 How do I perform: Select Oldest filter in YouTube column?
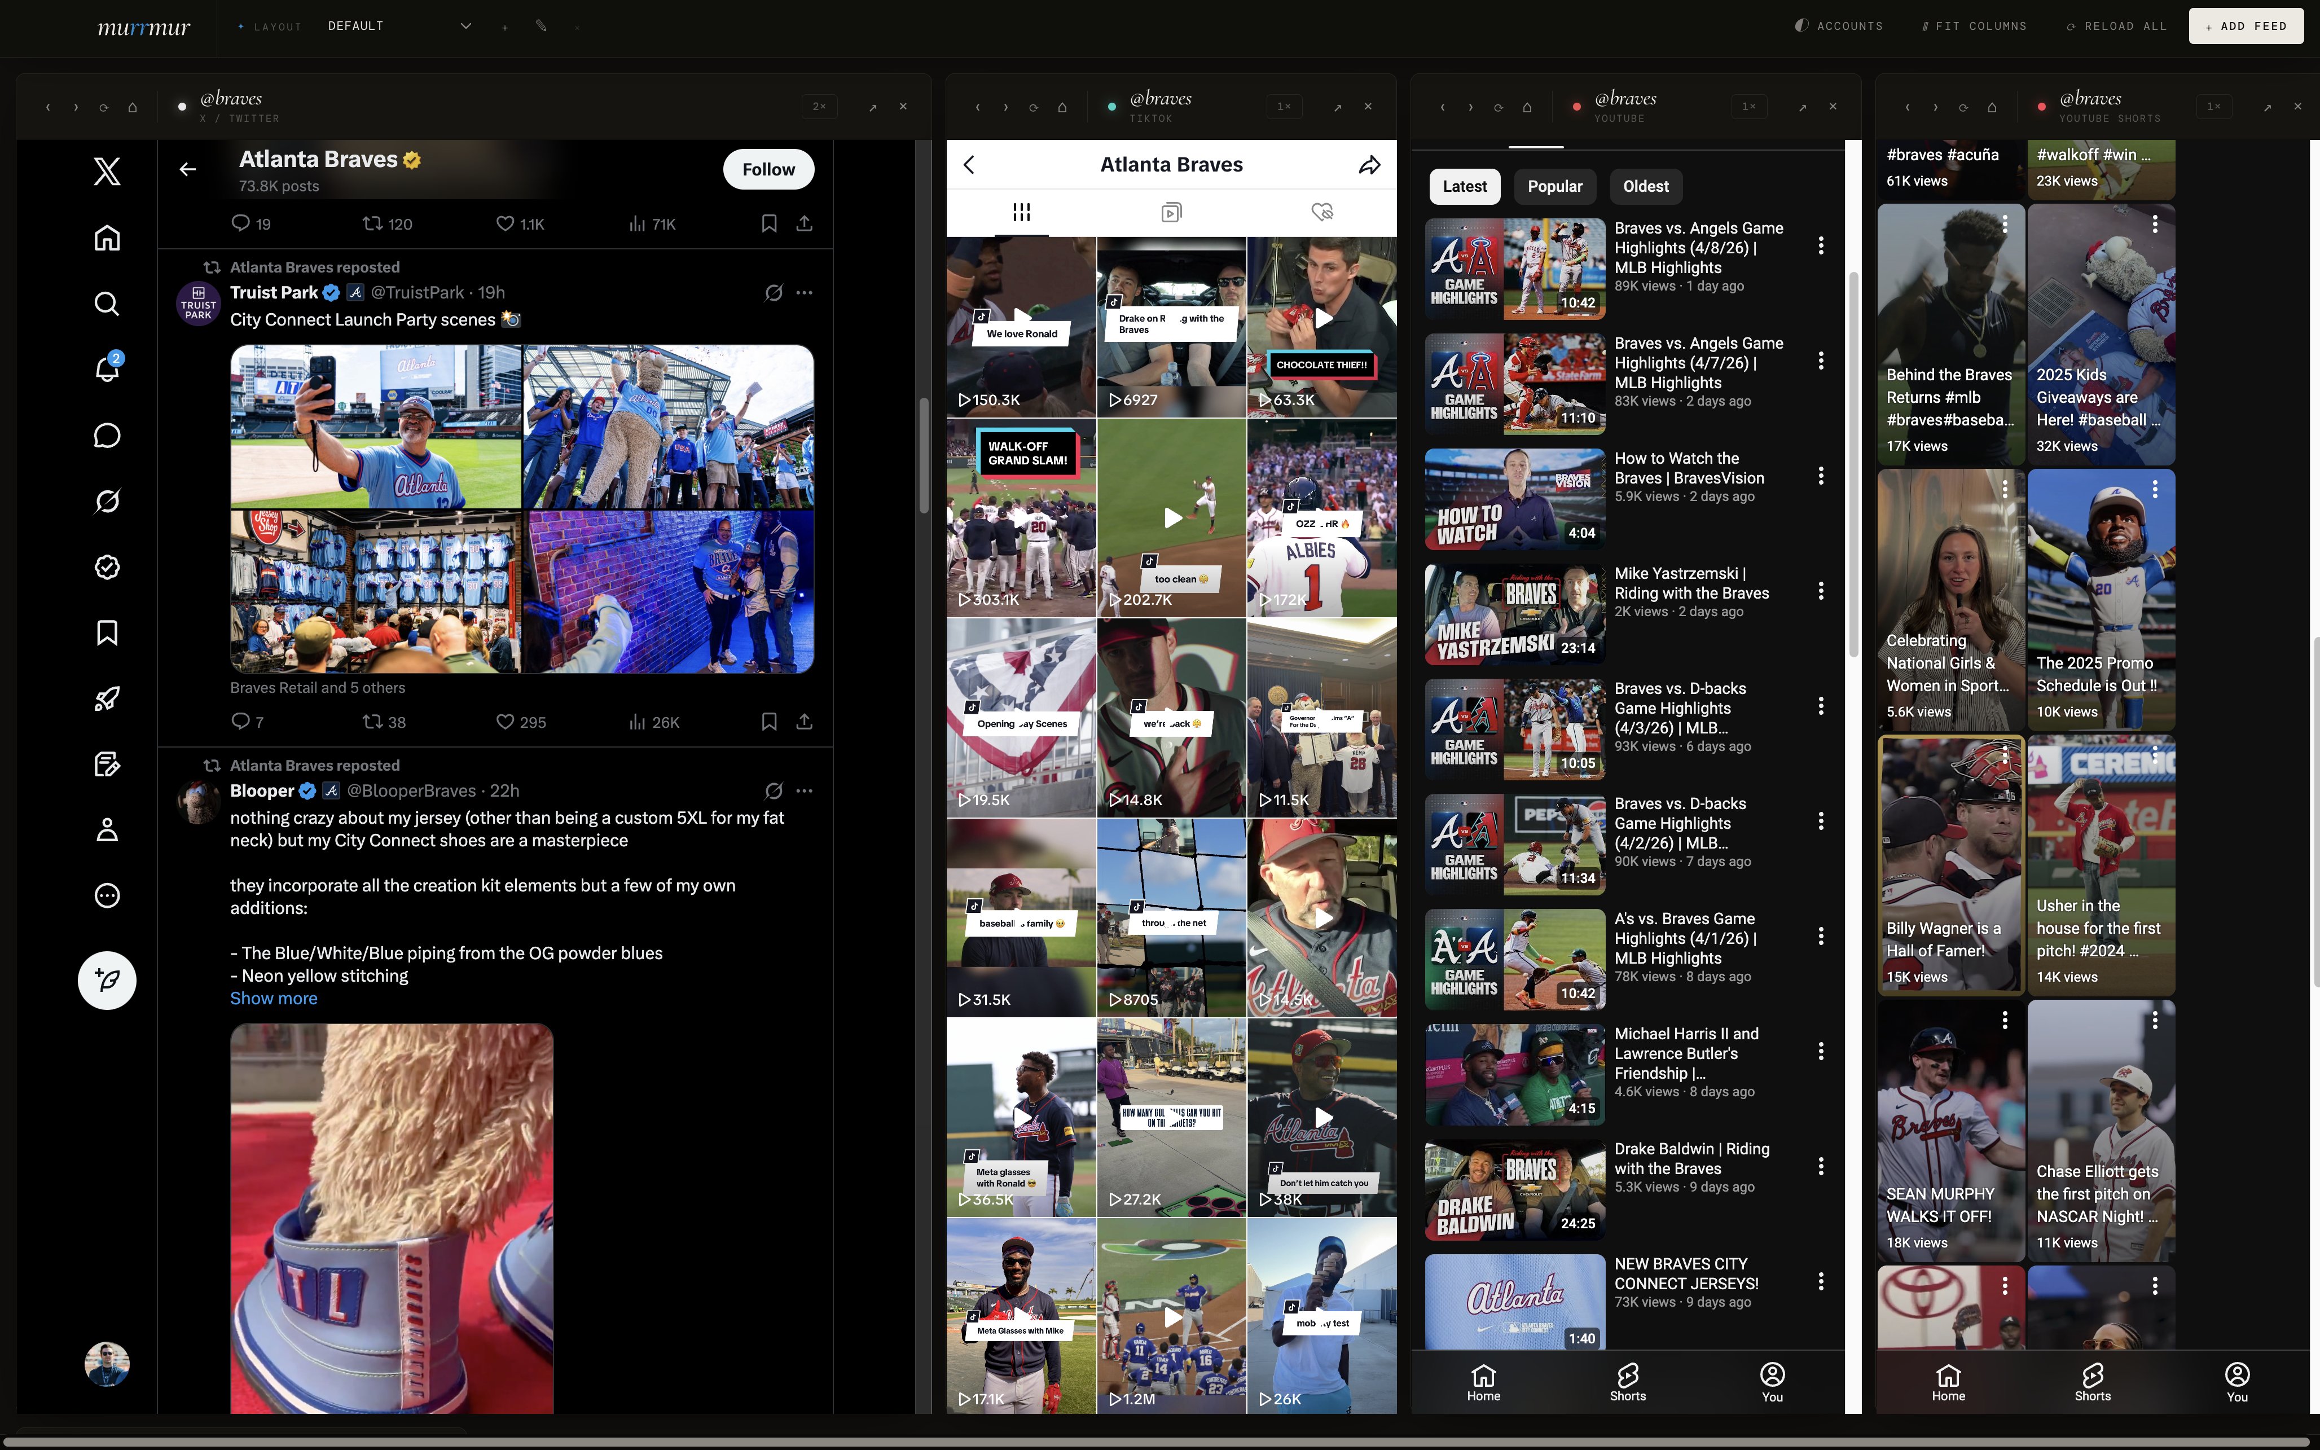tap(1646, 186)
